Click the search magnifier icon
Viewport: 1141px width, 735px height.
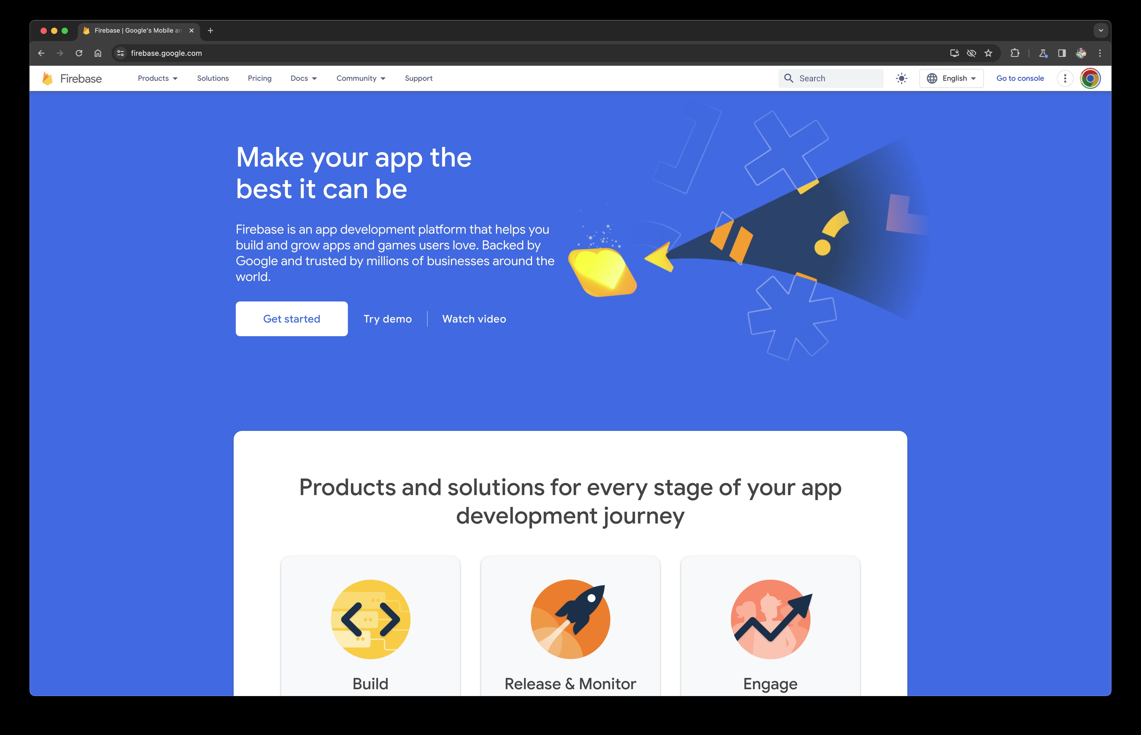788,78
